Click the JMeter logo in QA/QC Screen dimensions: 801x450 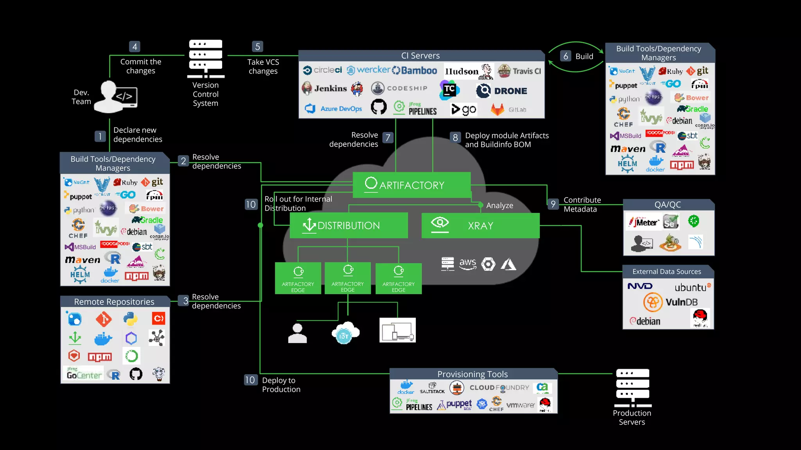[x=645, y=222]
